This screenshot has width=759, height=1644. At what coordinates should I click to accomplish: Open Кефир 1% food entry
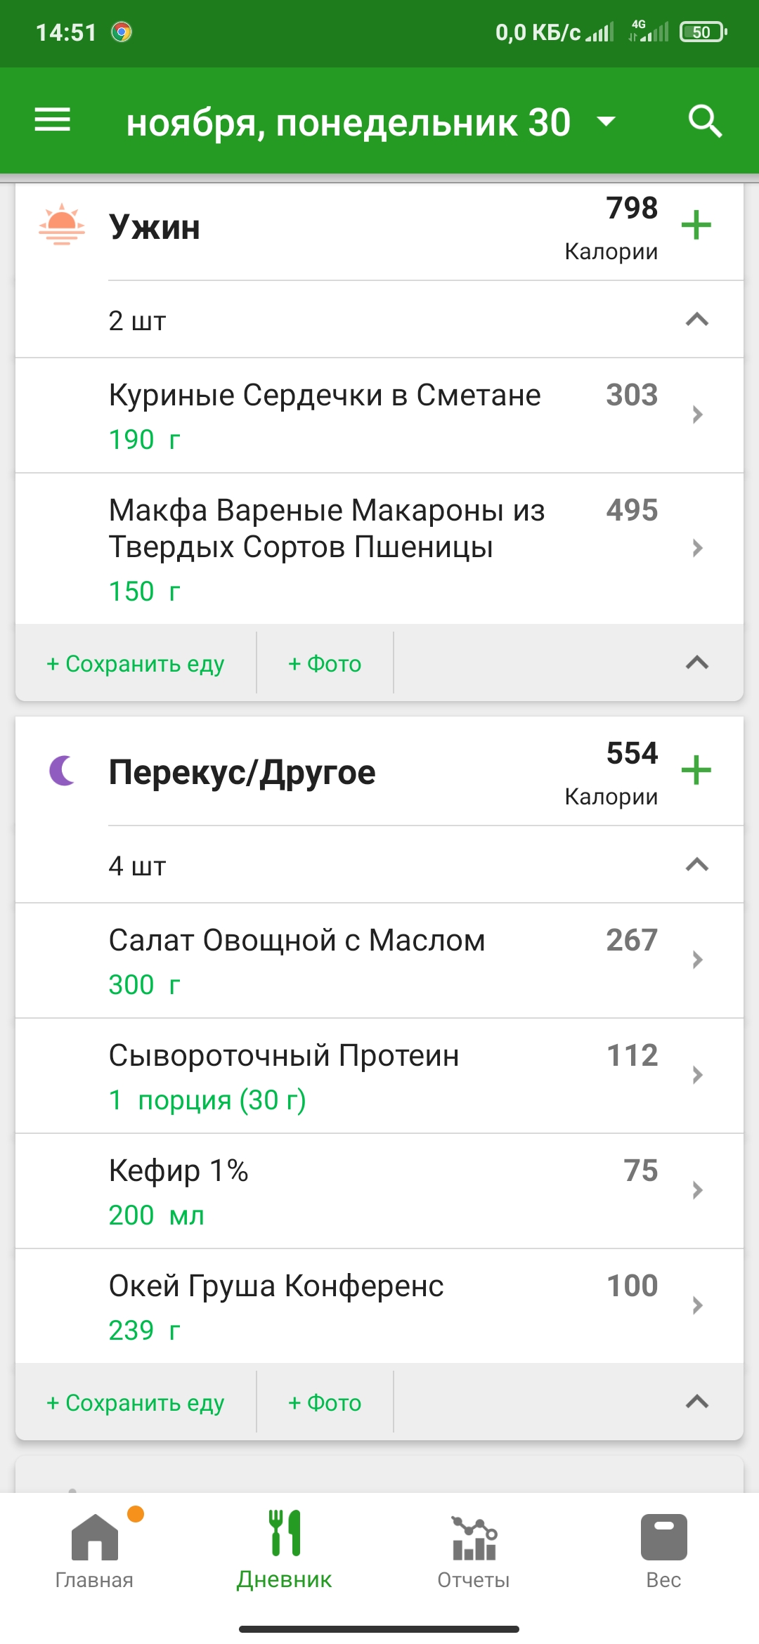(379, 1191)
